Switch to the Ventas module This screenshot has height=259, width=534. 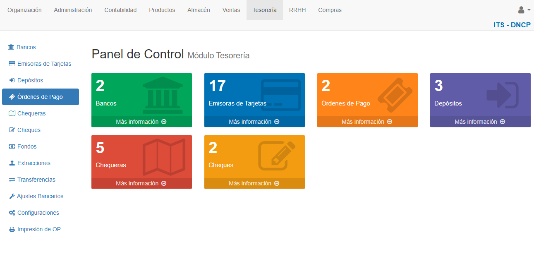[231, 10]
